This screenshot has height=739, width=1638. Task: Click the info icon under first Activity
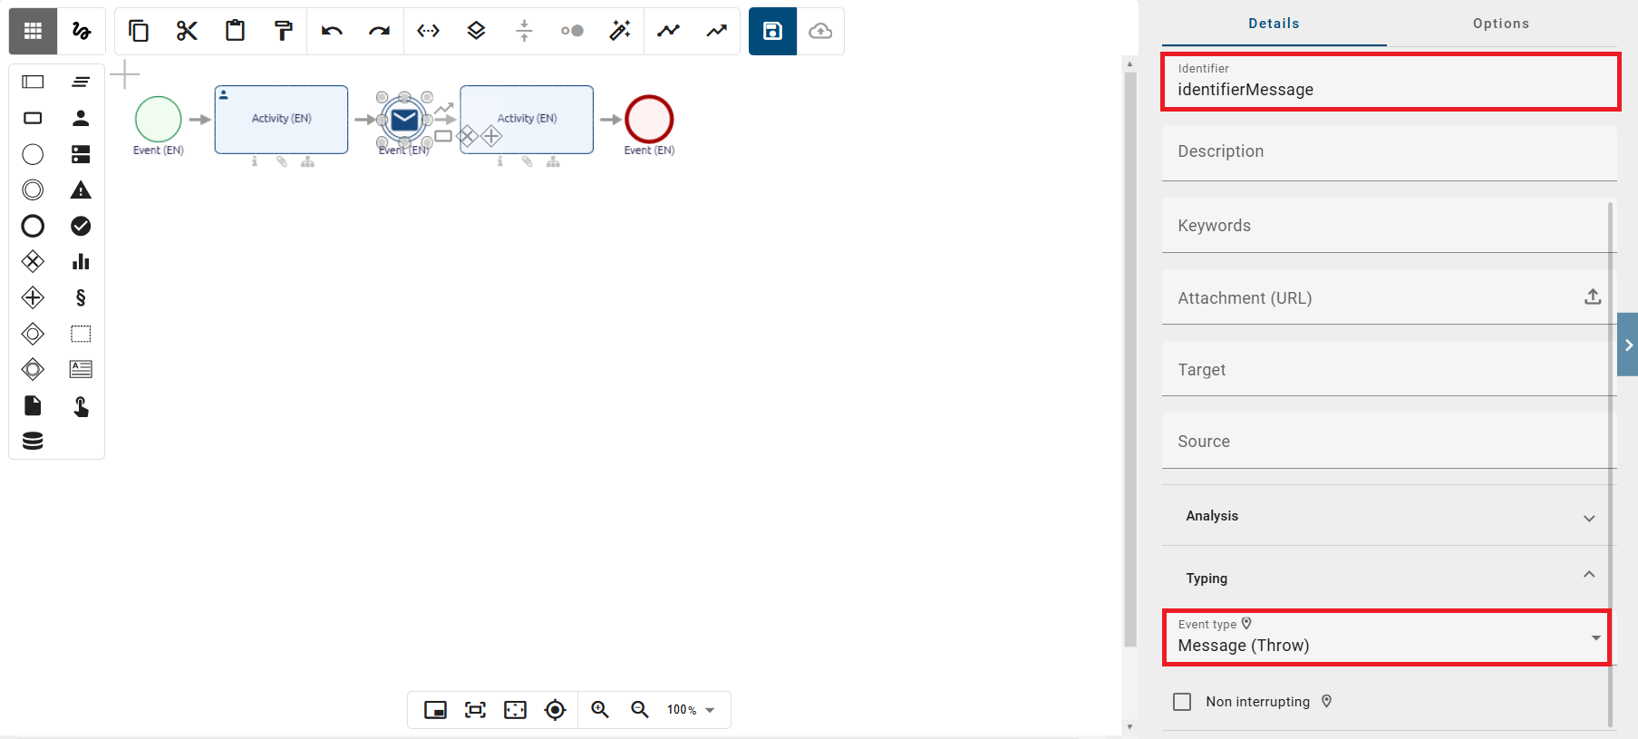click(255, 161)
